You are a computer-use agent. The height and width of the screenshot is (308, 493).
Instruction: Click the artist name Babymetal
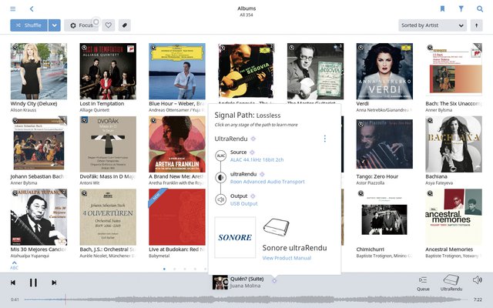(x=159, y=256)
